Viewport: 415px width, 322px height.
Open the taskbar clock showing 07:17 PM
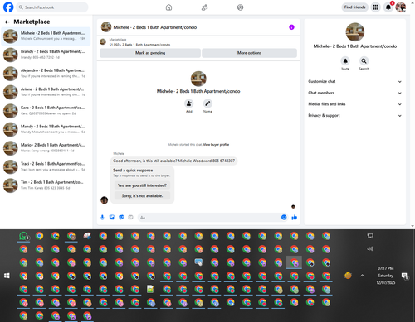point(386,276)
